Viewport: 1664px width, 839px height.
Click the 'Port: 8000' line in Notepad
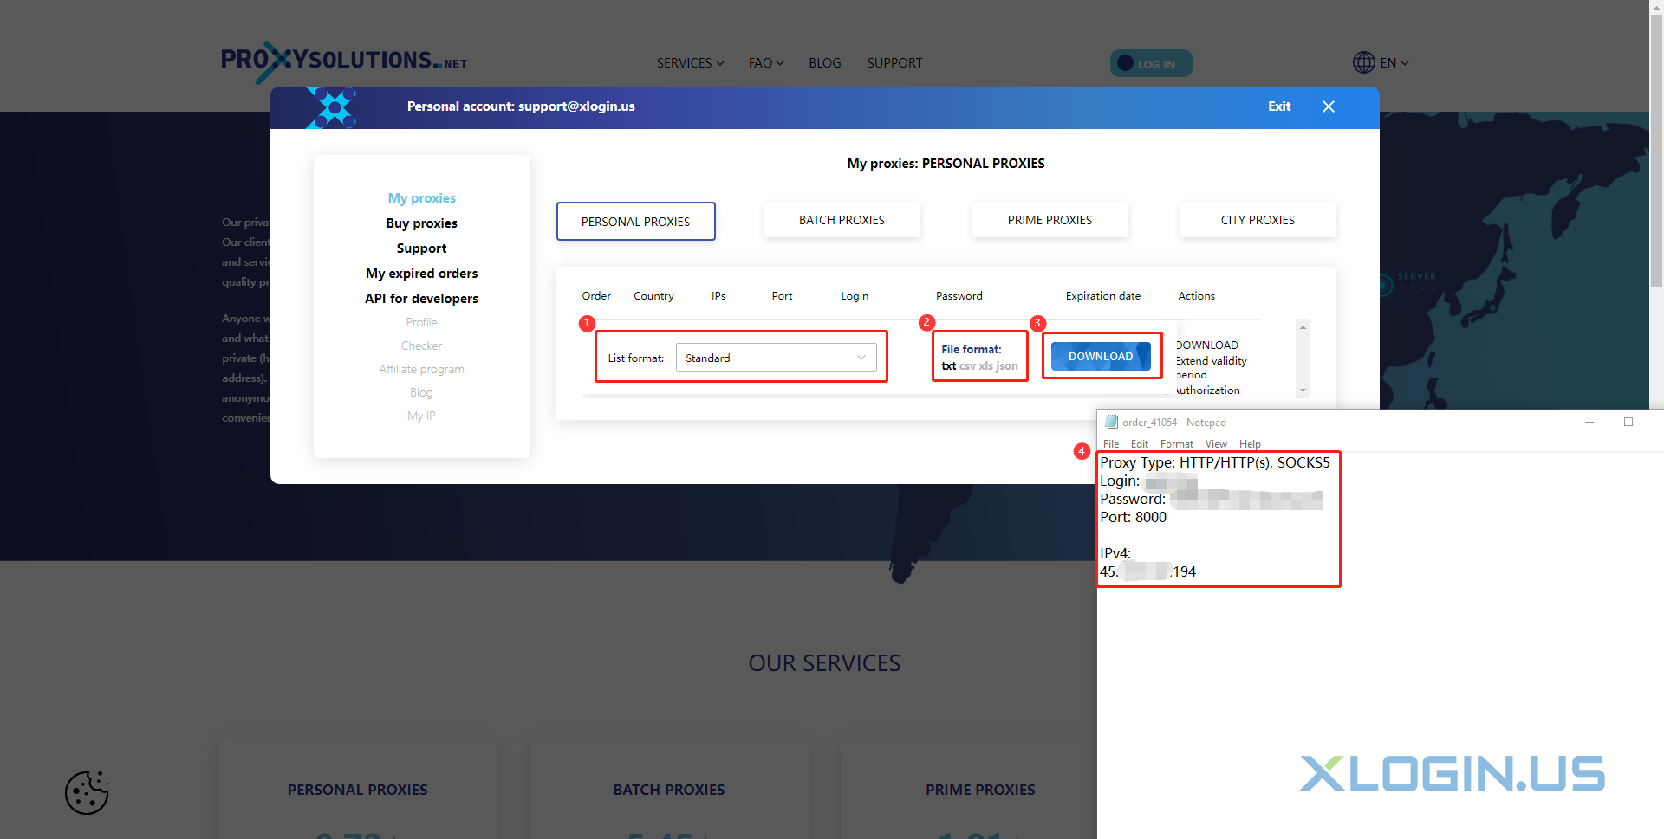click(x=1134, y=517)
